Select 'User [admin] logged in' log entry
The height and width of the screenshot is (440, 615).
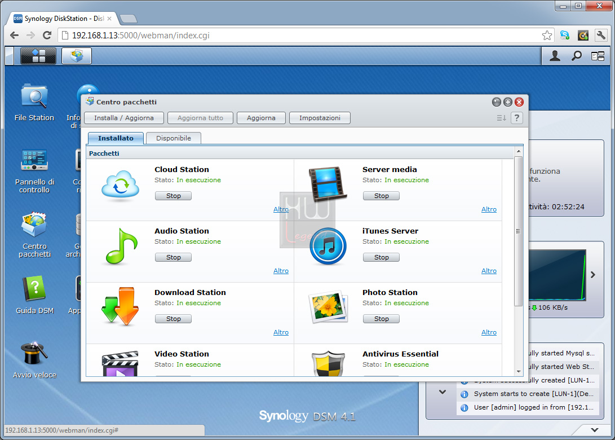coord(528,407)
